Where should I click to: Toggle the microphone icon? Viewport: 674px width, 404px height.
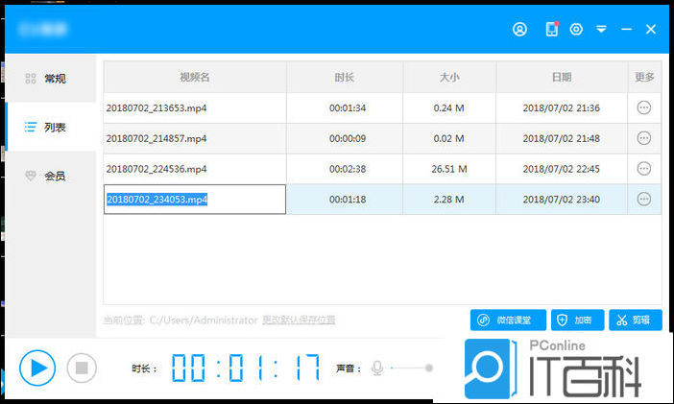pyautogui.click(x=377, y=368)
